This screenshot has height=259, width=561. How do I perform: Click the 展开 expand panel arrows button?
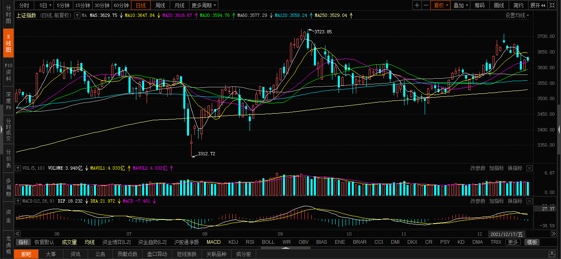(538, 5)
